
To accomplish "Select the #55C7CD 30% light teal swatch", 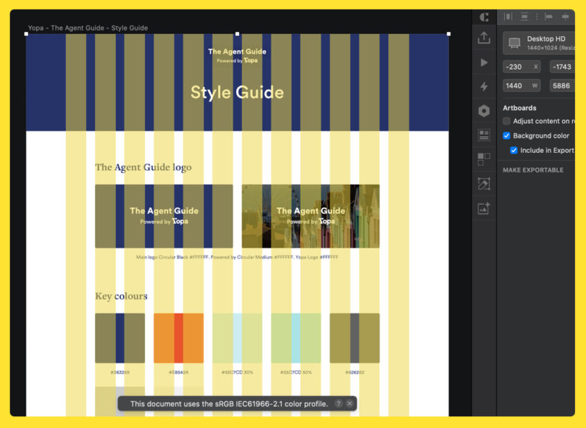I will point(237,338).
